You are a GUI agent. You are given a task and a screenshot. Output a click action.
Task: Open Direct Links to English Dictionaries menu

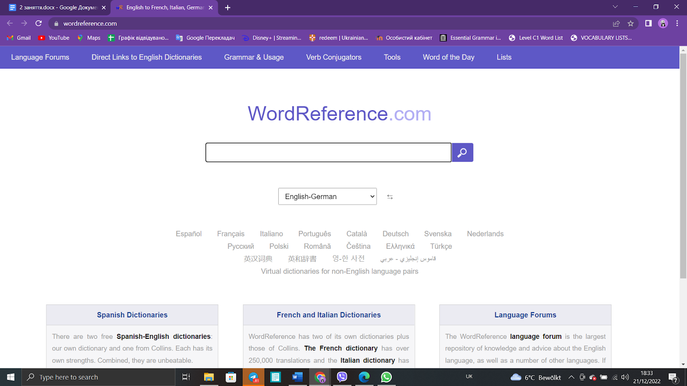click(146, 57)
